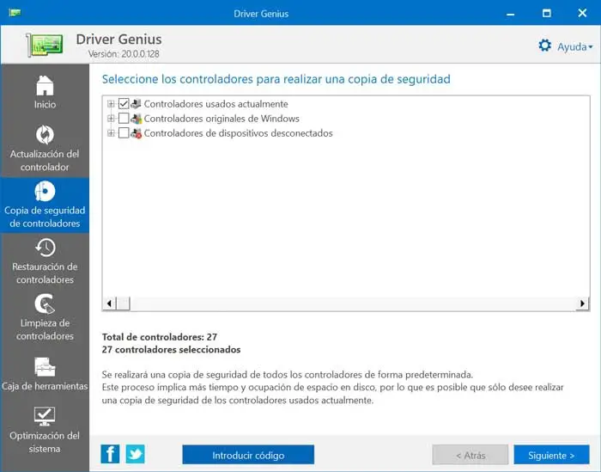Go to Limpieza de controladores label
The width and height of the screenshot is (601, 472).
coord(45,329)
